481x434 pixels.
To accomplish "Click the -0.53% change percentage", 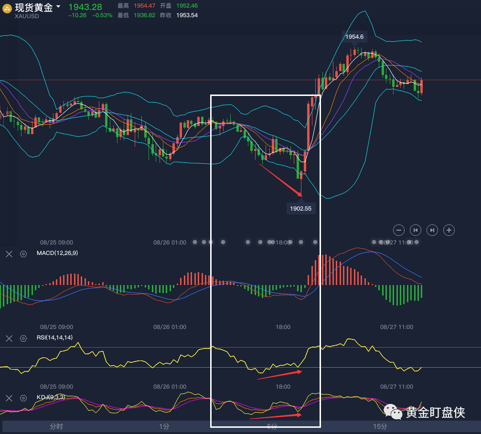I will tap(102, 15).
